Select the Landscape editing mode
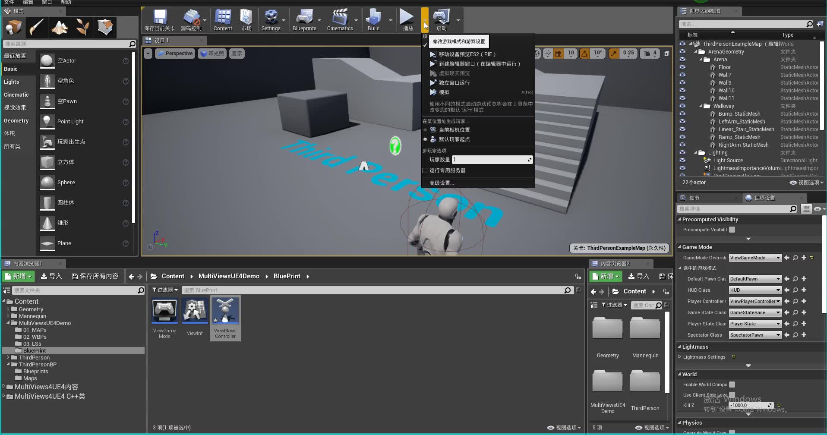 [59, 27]
